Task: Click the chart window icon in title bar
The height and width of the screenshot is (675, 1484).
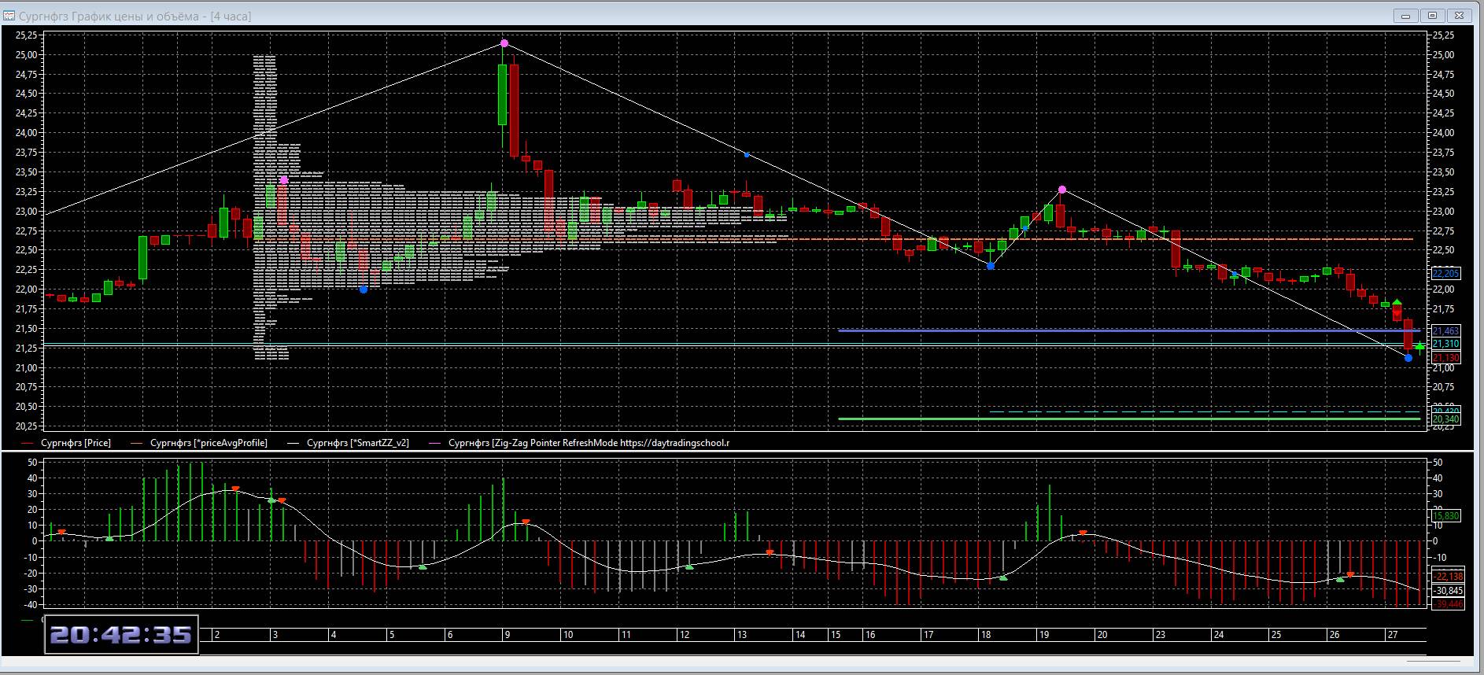Action: tap(9, 16)
